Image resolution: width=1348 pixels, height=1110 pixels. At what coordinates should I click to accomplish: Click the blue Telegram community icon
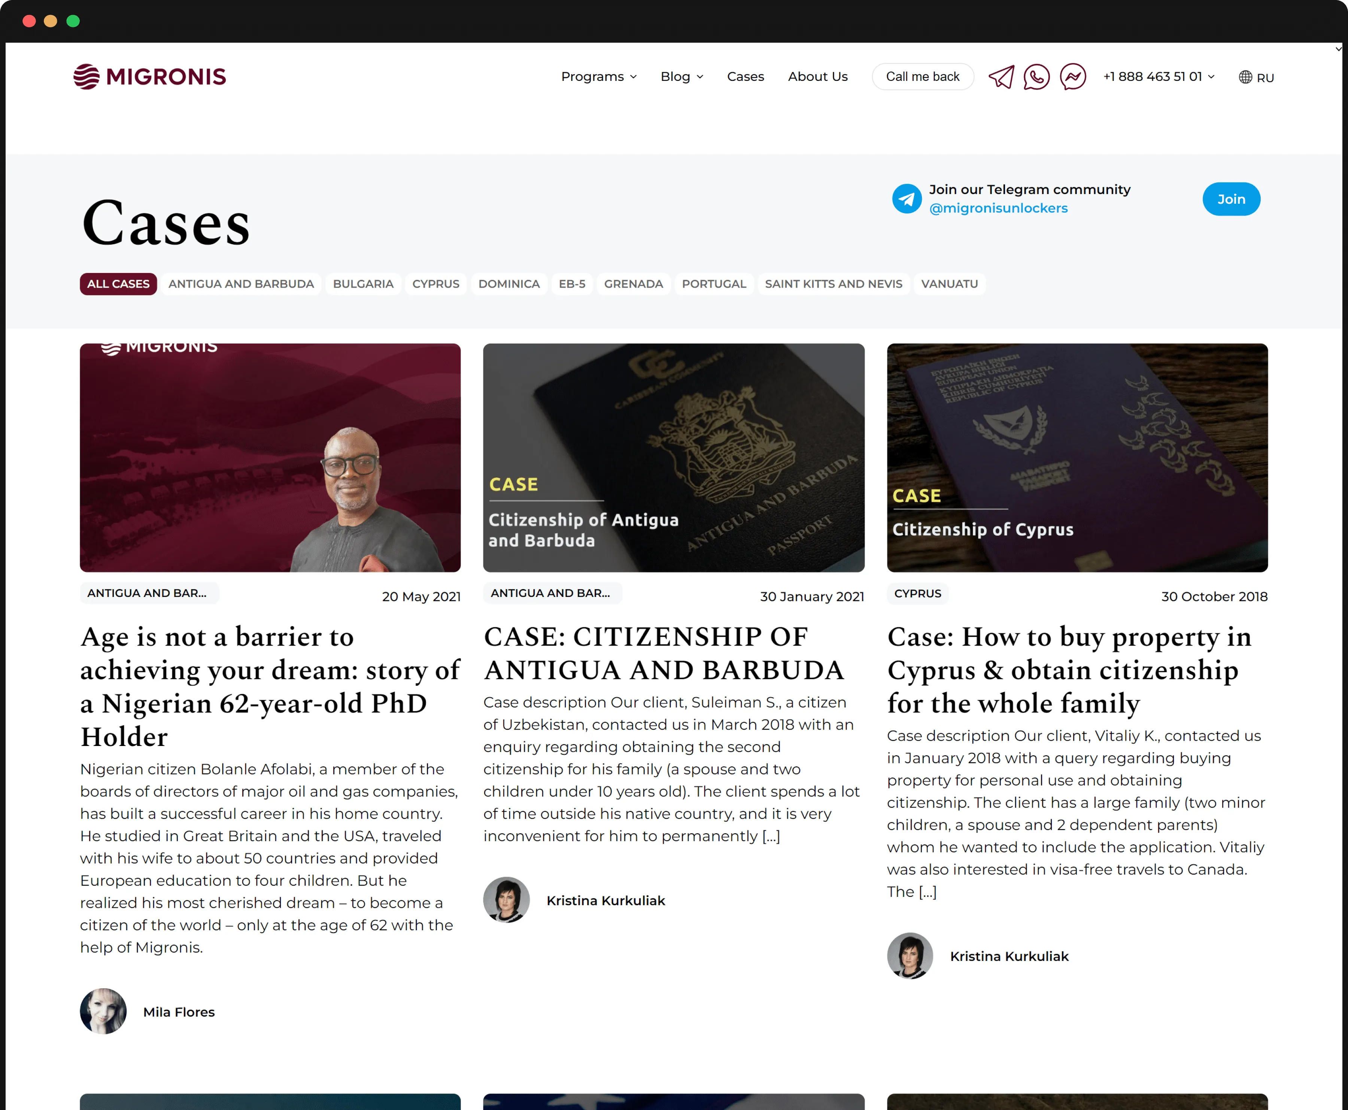click(906, 199)
